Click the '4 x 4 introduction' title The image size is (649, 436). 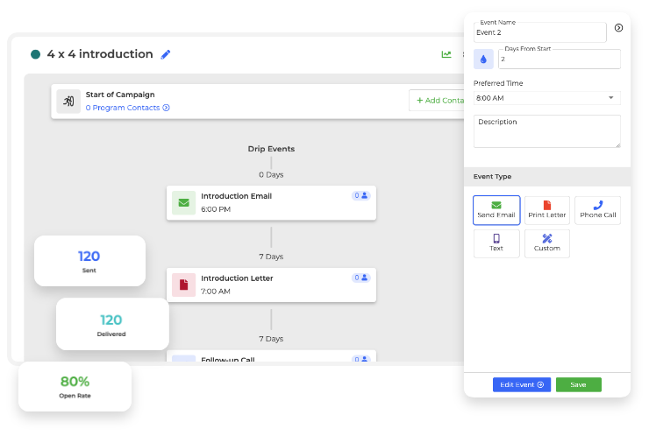click(x=100, y=54)
